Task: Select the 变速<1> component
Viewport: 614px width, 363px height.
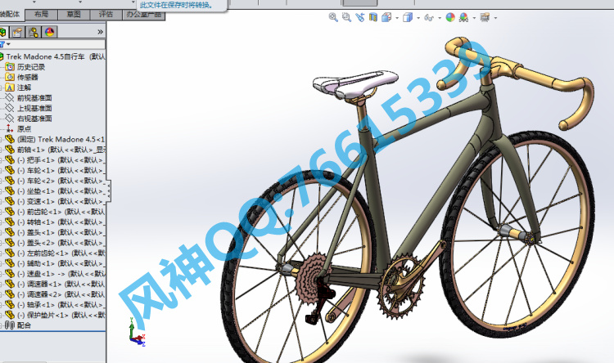Action: tap(61, 201)
